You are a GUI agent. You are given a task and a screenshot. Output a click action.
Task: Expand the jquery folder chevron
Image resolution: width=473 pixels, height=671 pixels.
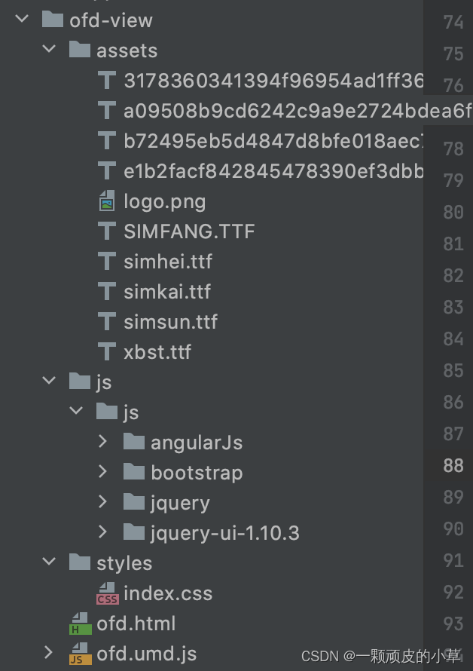[x=102, y=501]
